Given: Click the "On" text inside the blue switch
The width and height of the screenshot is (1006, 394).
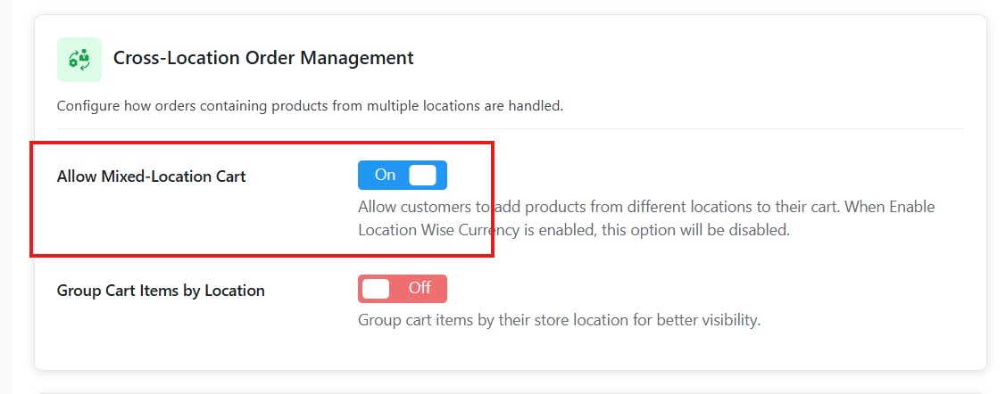Looking at the screenshot, I should click(385, 176).
